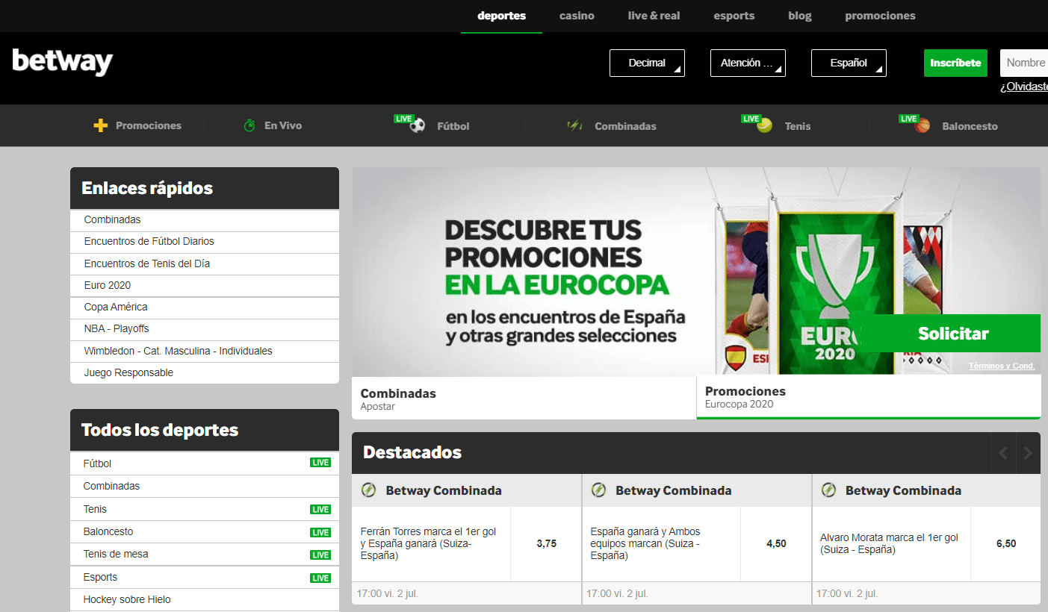1048x612 pixels.
Task: Open Encuentros de Tenis del Día quick link
Action: point(205,263)
